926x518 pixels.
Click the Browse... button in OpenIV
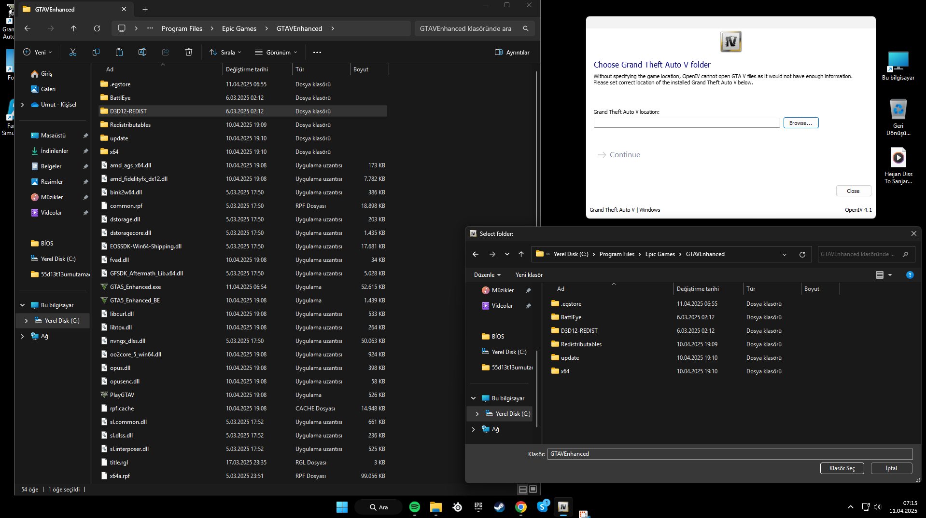(801, 123)
